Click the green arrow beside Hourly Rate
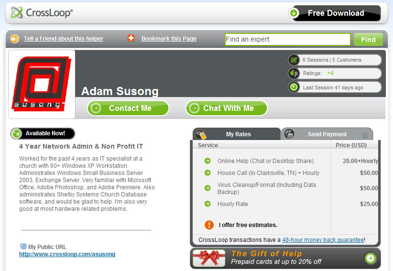This screenshot has width=393, height=271. 207,204
